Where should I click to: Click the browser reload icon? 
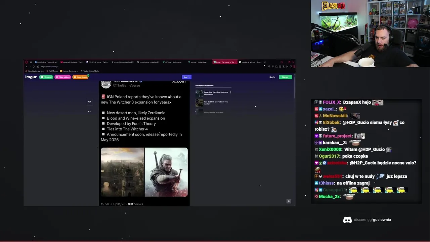[34, 67]
